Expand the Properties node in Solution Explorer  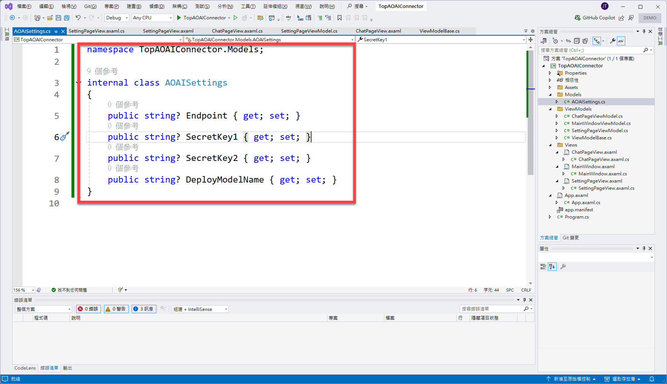click(x=550, y=73)
